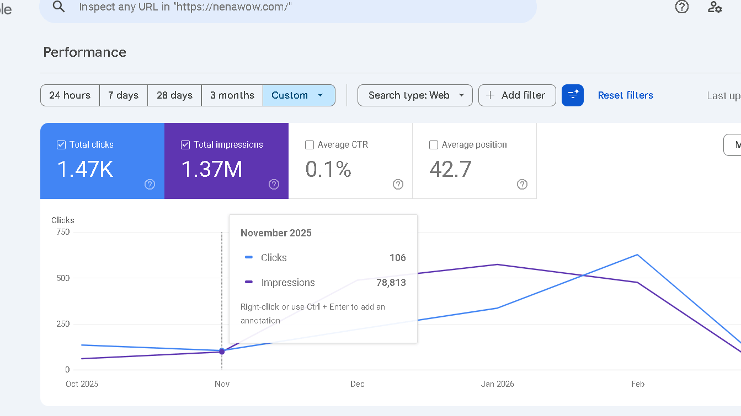The height and width of the screenshot is (416, 741).
Task: Open the Search type: Web dropdown
Action: click(x=415, y=95)
